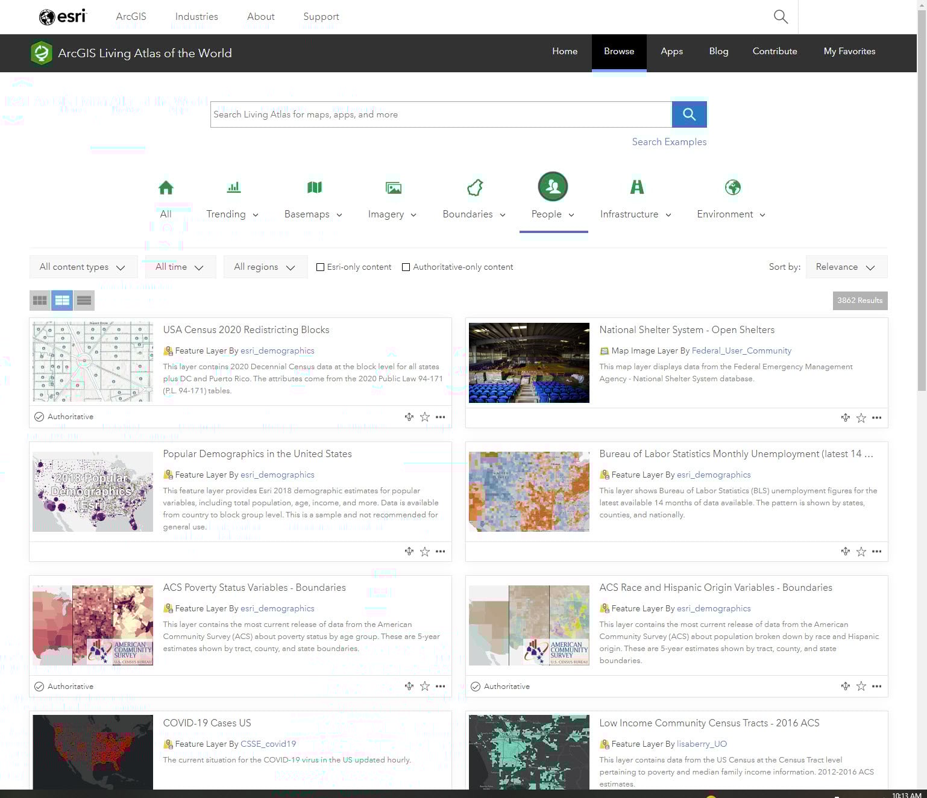Open USA Census 2020 Redistricting Blocks title
This screenshot has width=927, height=798.
tap(246, 330)
